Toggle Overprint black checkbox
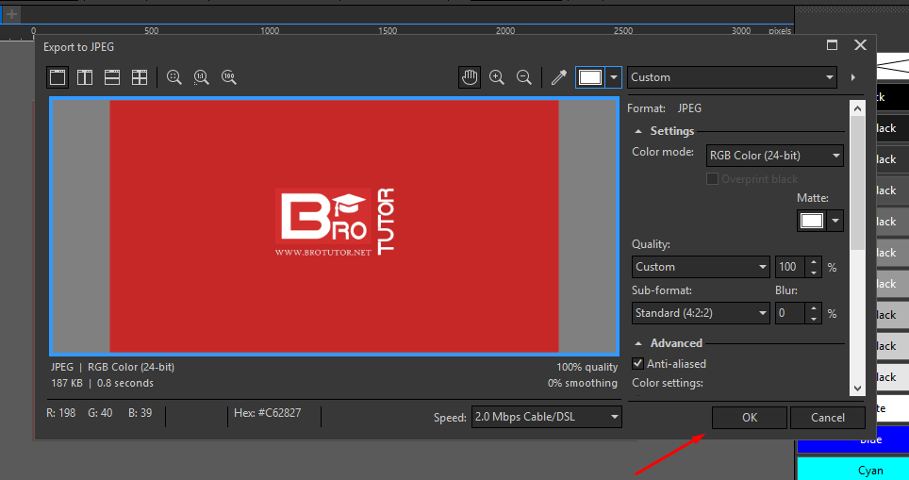 click(713, 178)
